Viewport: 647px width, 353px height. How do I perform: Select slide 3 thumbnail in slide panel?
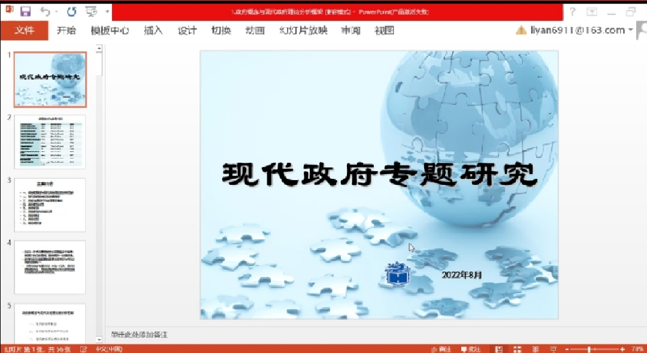click(x=50, y=205)
